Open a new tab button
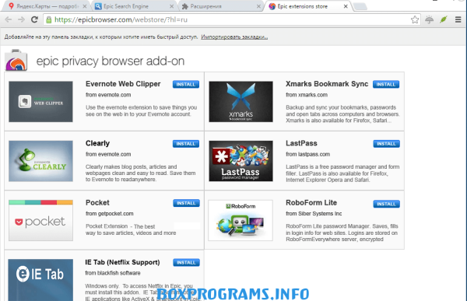467x301 pixels. 360,6
